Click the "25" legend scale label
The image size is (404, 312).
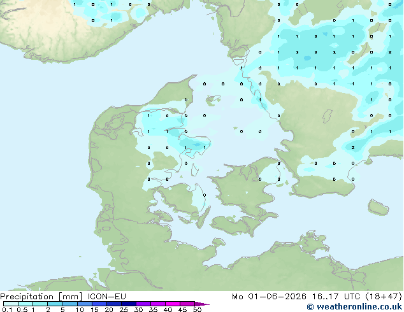124,309
